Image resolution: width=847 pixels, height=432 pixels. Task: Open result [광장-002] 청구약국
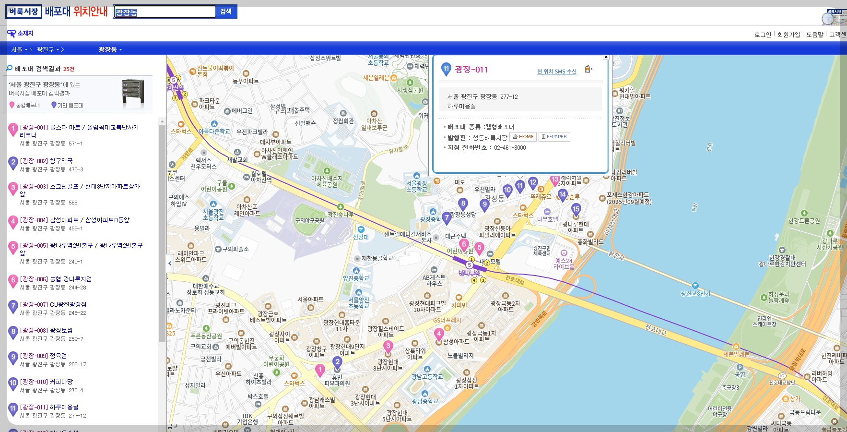47,161
